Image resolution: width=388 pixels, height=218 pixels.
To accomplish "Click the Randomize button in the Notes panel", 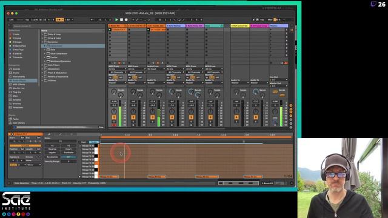I will click(52, 157).
